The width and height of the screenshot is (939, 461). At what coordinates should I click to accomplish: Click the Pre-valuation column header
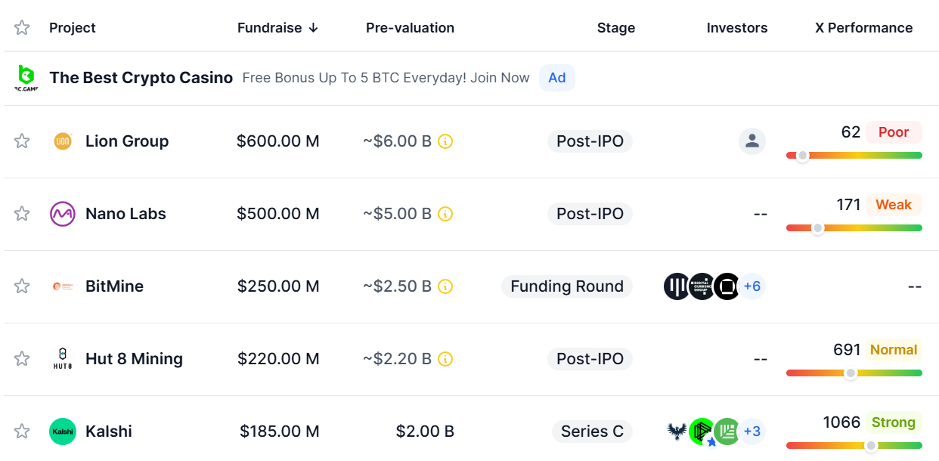tap(410, 28)
